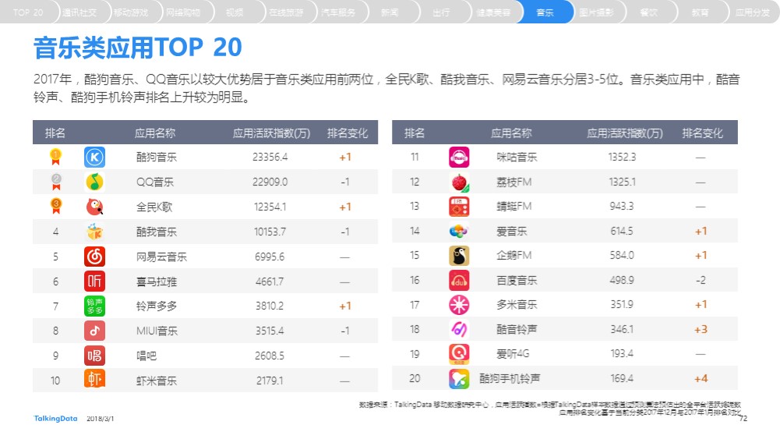The width and height of the screenshot is (780, 439).
Task: Open the 图片摄影 tab
Action: pos(597,12)
